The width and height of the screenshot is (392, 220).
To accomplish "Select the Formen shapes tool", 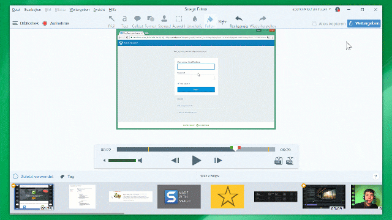I will 151,21.
